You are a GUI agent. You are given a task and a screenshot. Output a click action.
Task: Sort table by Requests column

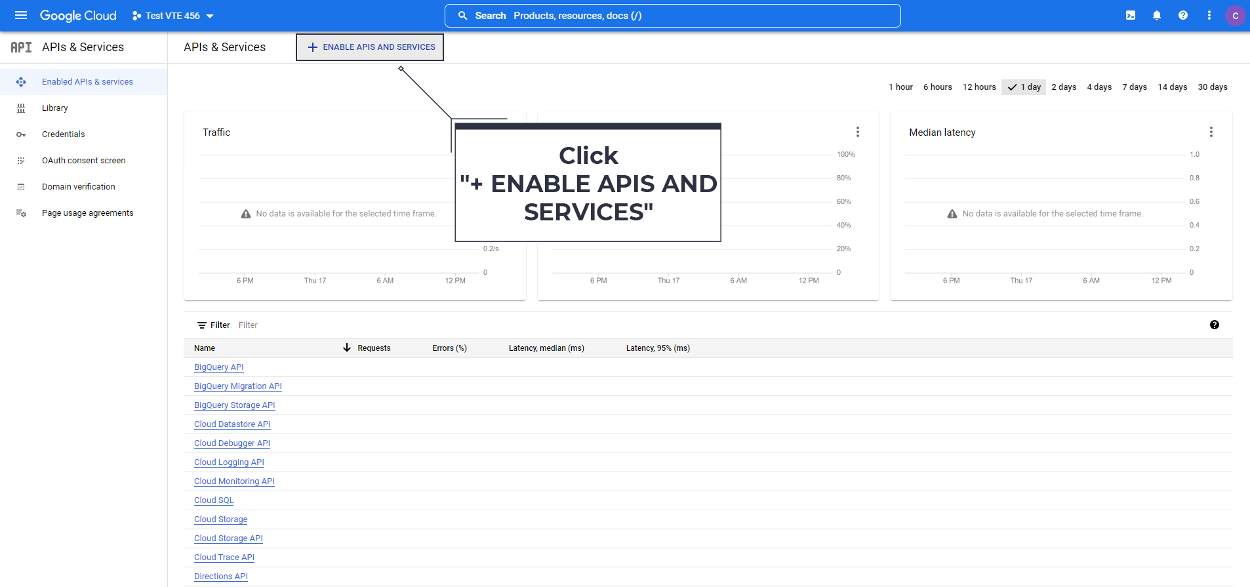pos(374,348)
